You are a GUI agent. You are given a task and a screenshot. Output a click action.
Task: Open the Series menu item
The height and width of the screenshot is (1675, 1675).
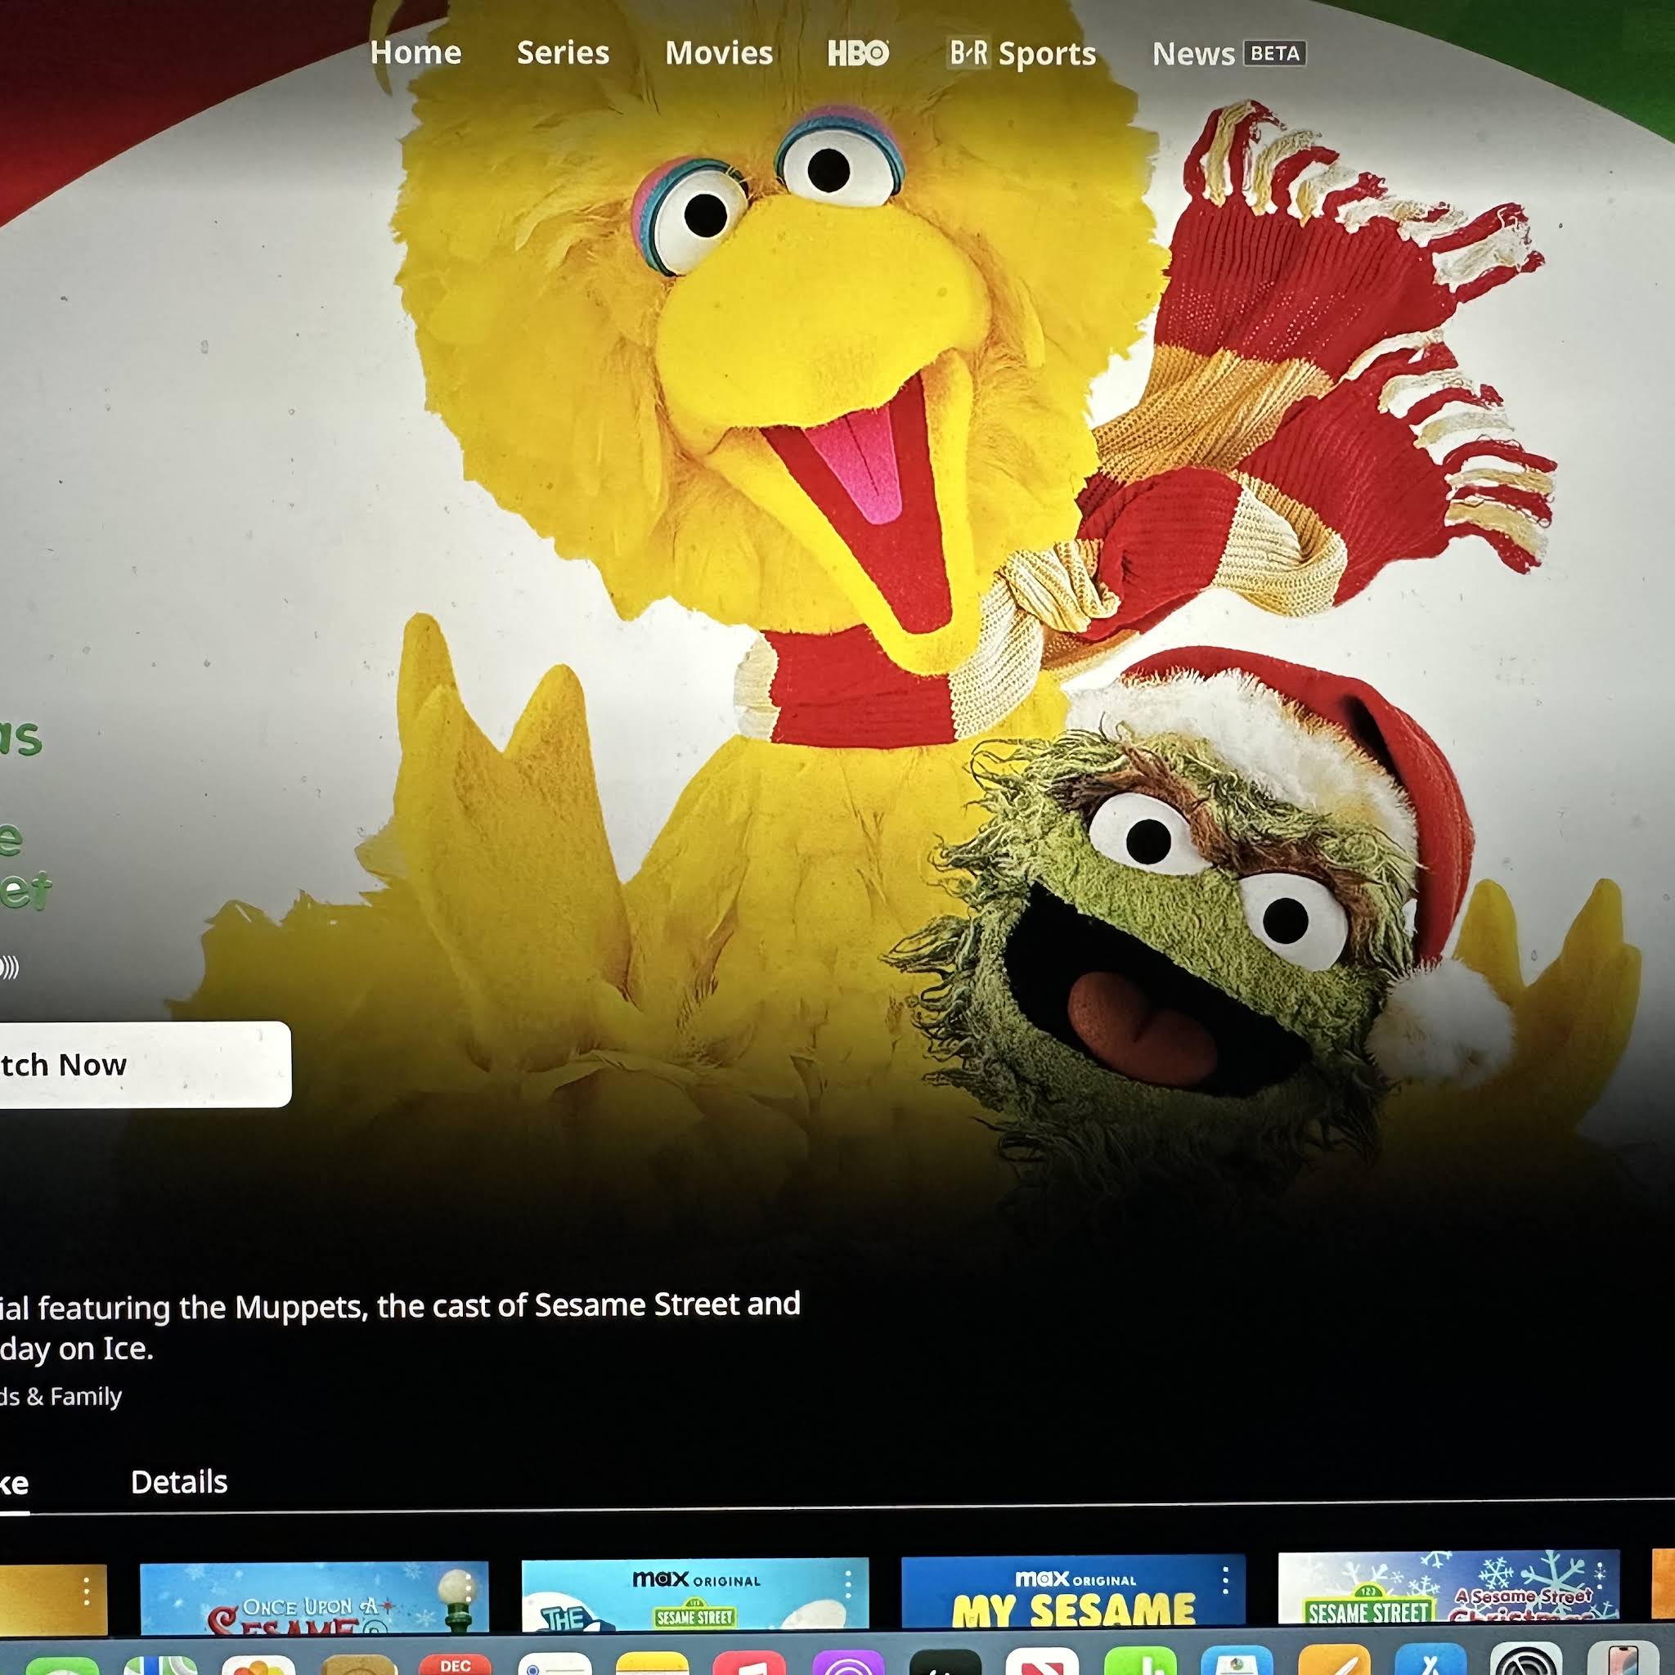click(x=564, y=53)
